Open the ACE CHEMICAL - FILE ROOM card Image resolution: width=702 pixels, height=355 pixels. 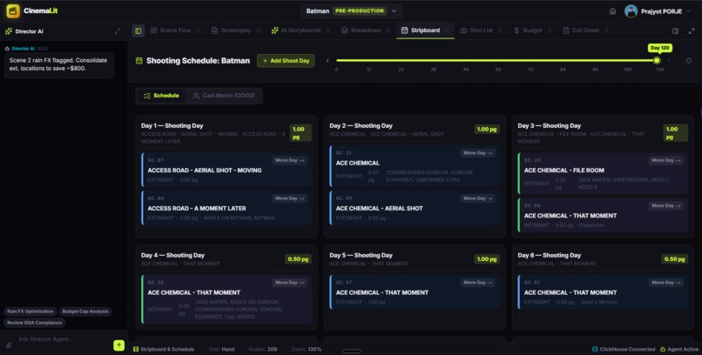coord(603,173)
